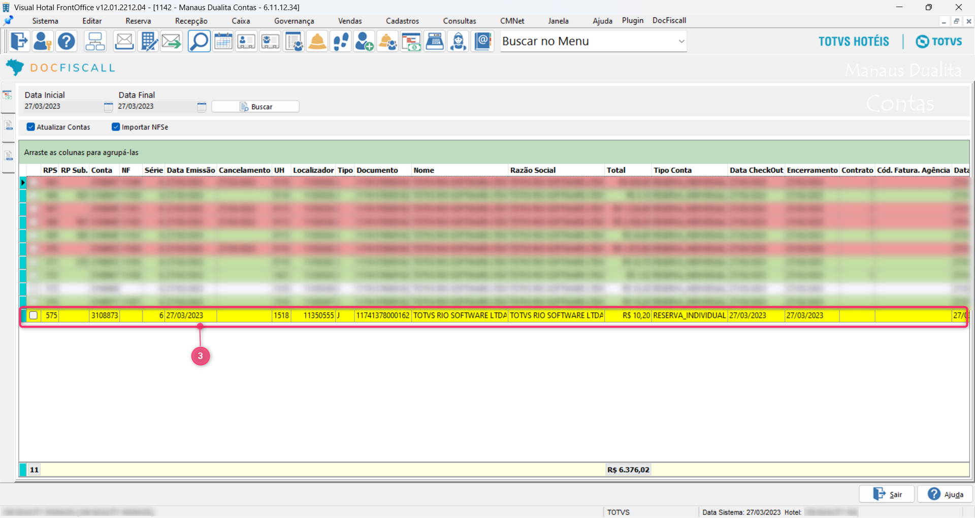Viewport: 975px width, 518px height.
Task: Uncheck the Importar NFSe checkbox
Action: [116, 127]
